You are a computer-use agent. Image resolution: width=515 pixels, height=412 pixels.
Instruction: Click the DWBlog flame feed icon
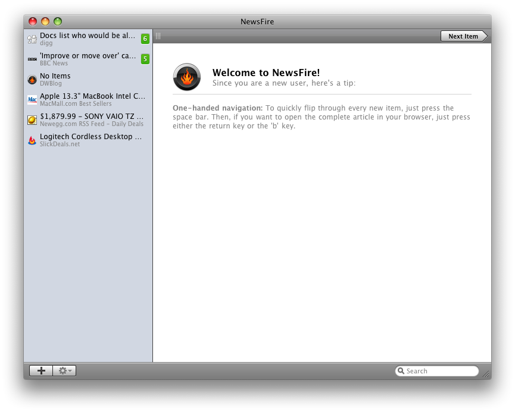coord(32,80)
